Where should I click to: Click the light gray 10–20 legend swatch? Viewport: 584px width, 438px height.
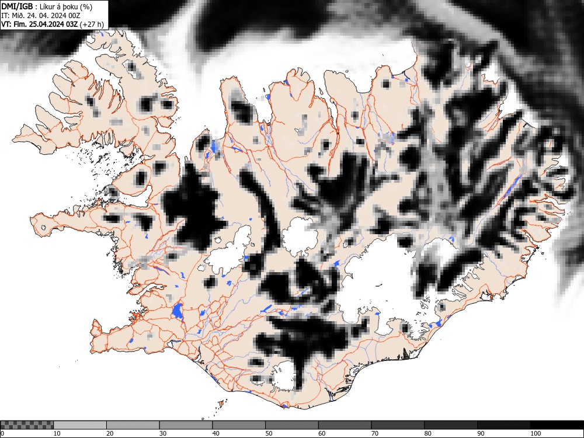[x=79, y=425]
